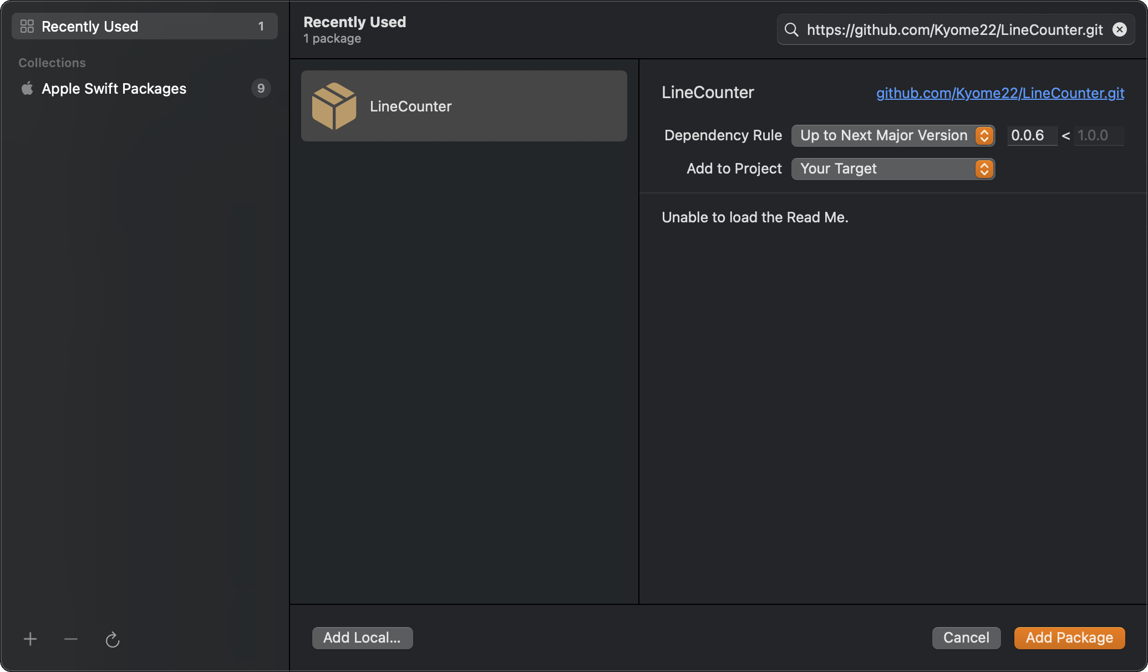Click the collection count badge 9
The height and width of the screenshot is (672, 1148).
pos(261,89)
